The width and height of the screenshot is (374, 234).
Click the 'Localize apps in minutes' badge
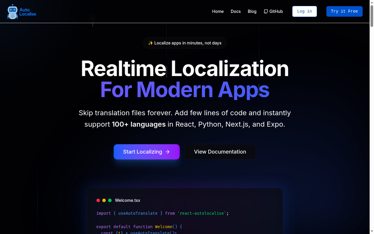[x=185, y=43]
